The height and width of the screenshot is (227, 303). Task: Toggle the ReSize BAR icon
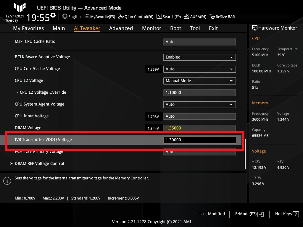coord(212,17)
